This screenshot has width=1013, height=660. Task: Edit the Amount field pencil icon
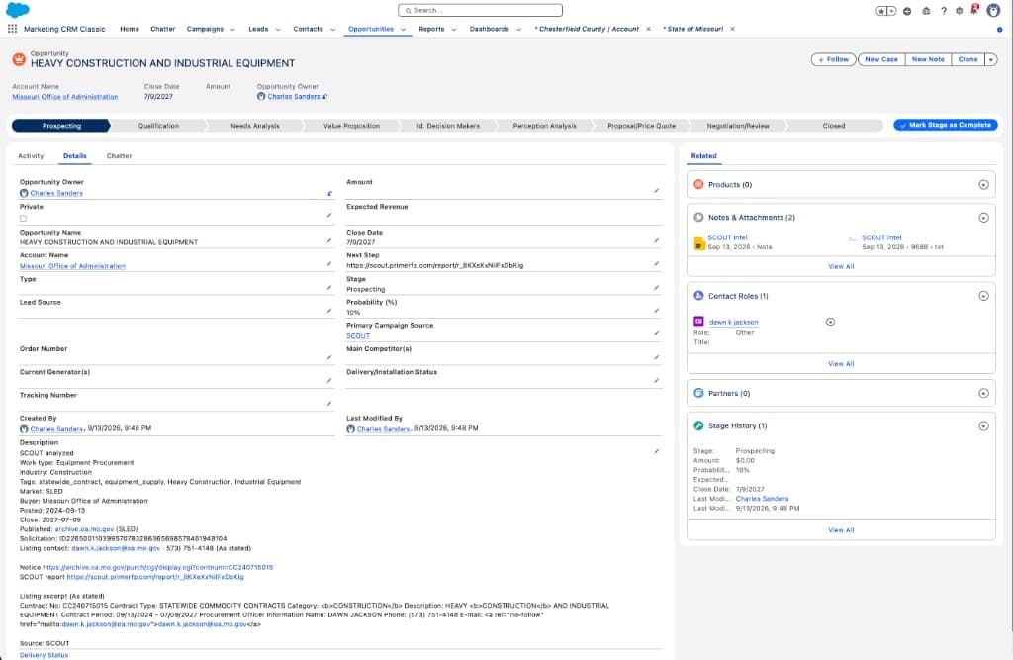[x=657, y=191]
